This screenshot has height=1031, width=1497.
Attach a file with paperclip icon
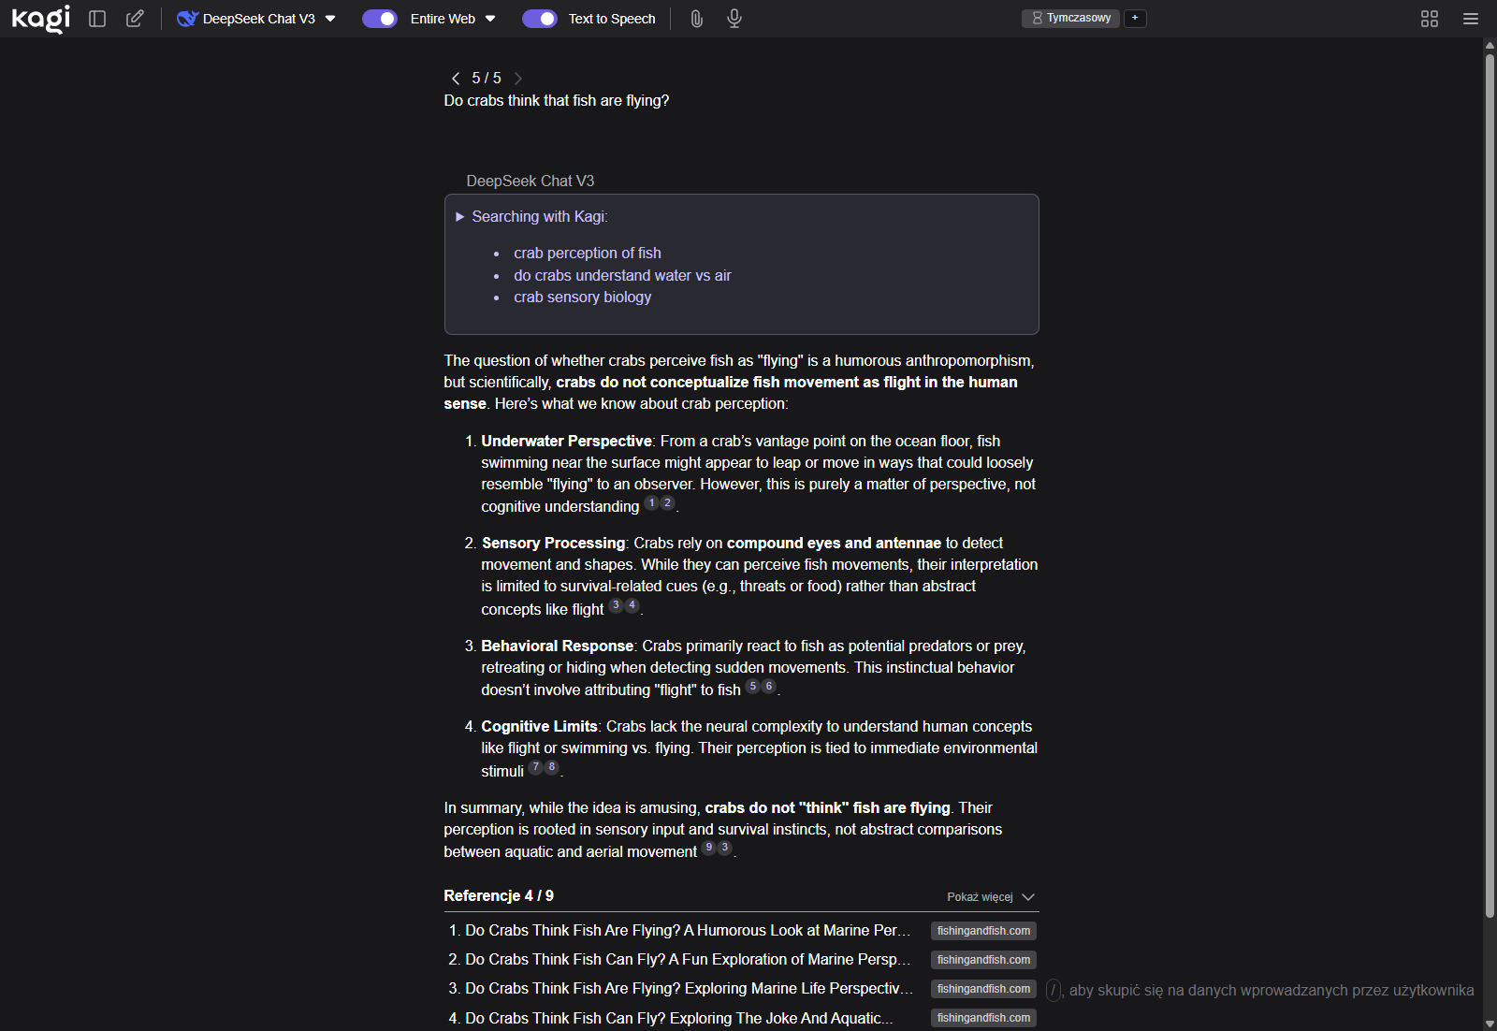696,19
